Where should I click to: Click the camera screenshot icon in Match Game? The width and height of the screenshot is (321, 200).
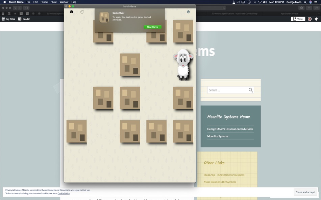coord(71,11)
